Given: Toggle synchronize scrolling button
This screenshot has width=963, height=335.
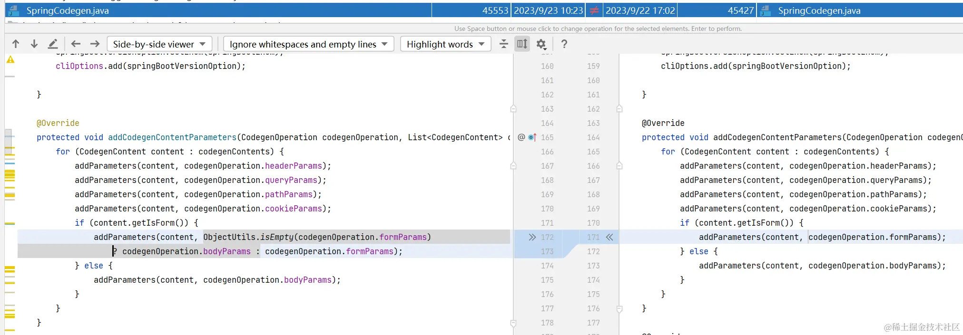Looking at the screenshot, I should tap(522, 44).
